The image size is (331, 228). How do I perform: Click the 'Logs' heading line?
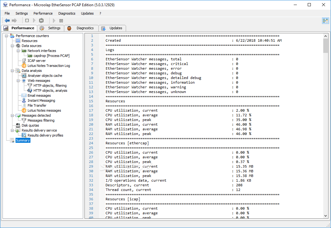pyautogui.click(x=110, y=50)
